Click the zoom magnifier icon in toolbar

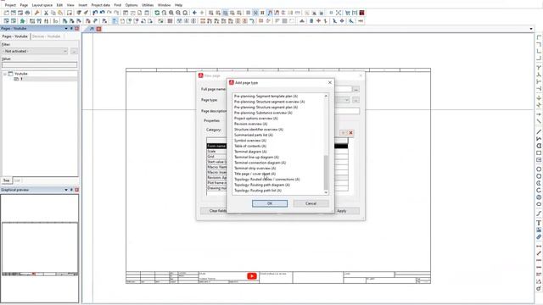pyautogui.click(x=171, y=13)
